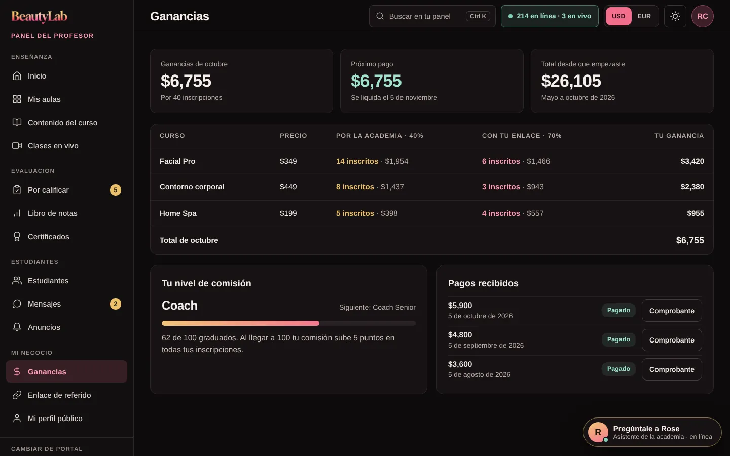Click the Home Spa course name
Image resolution: width=730 pixels, height=456 pixels.
(x=178, y=213)
